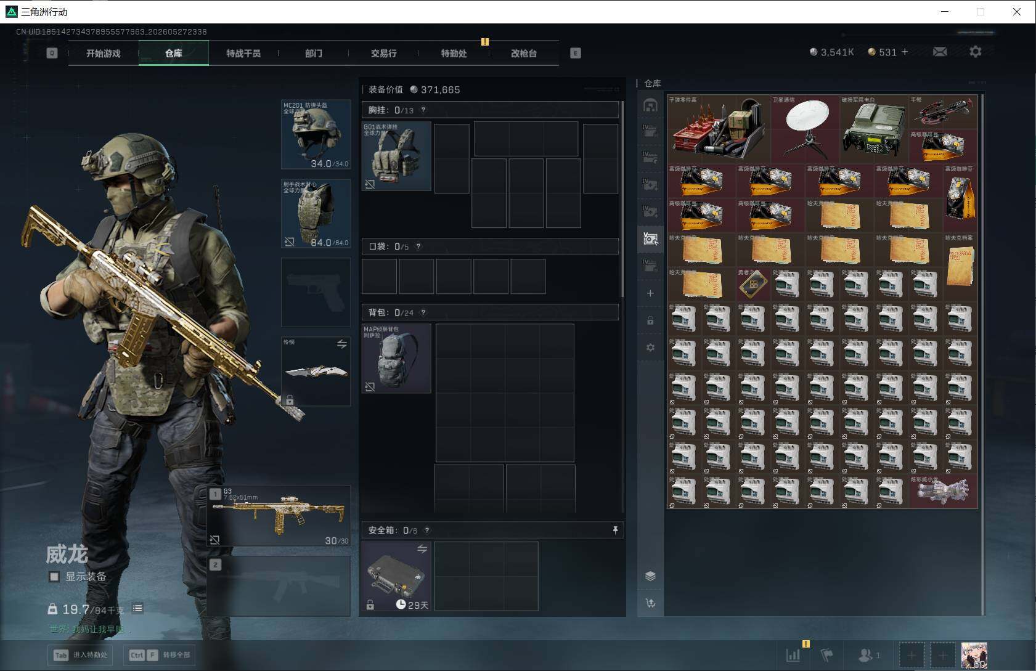
Task: Select the 卫星通信 satellite dish item
Action: point(805,129)
